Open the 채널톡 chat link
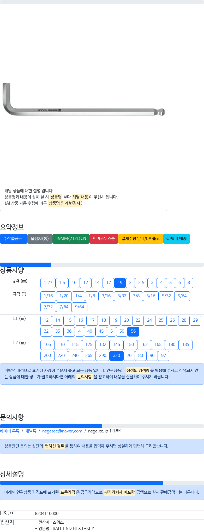 (31, 431)
